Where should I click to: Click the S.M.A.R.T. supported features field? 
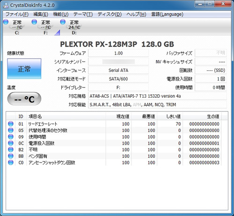157,105
